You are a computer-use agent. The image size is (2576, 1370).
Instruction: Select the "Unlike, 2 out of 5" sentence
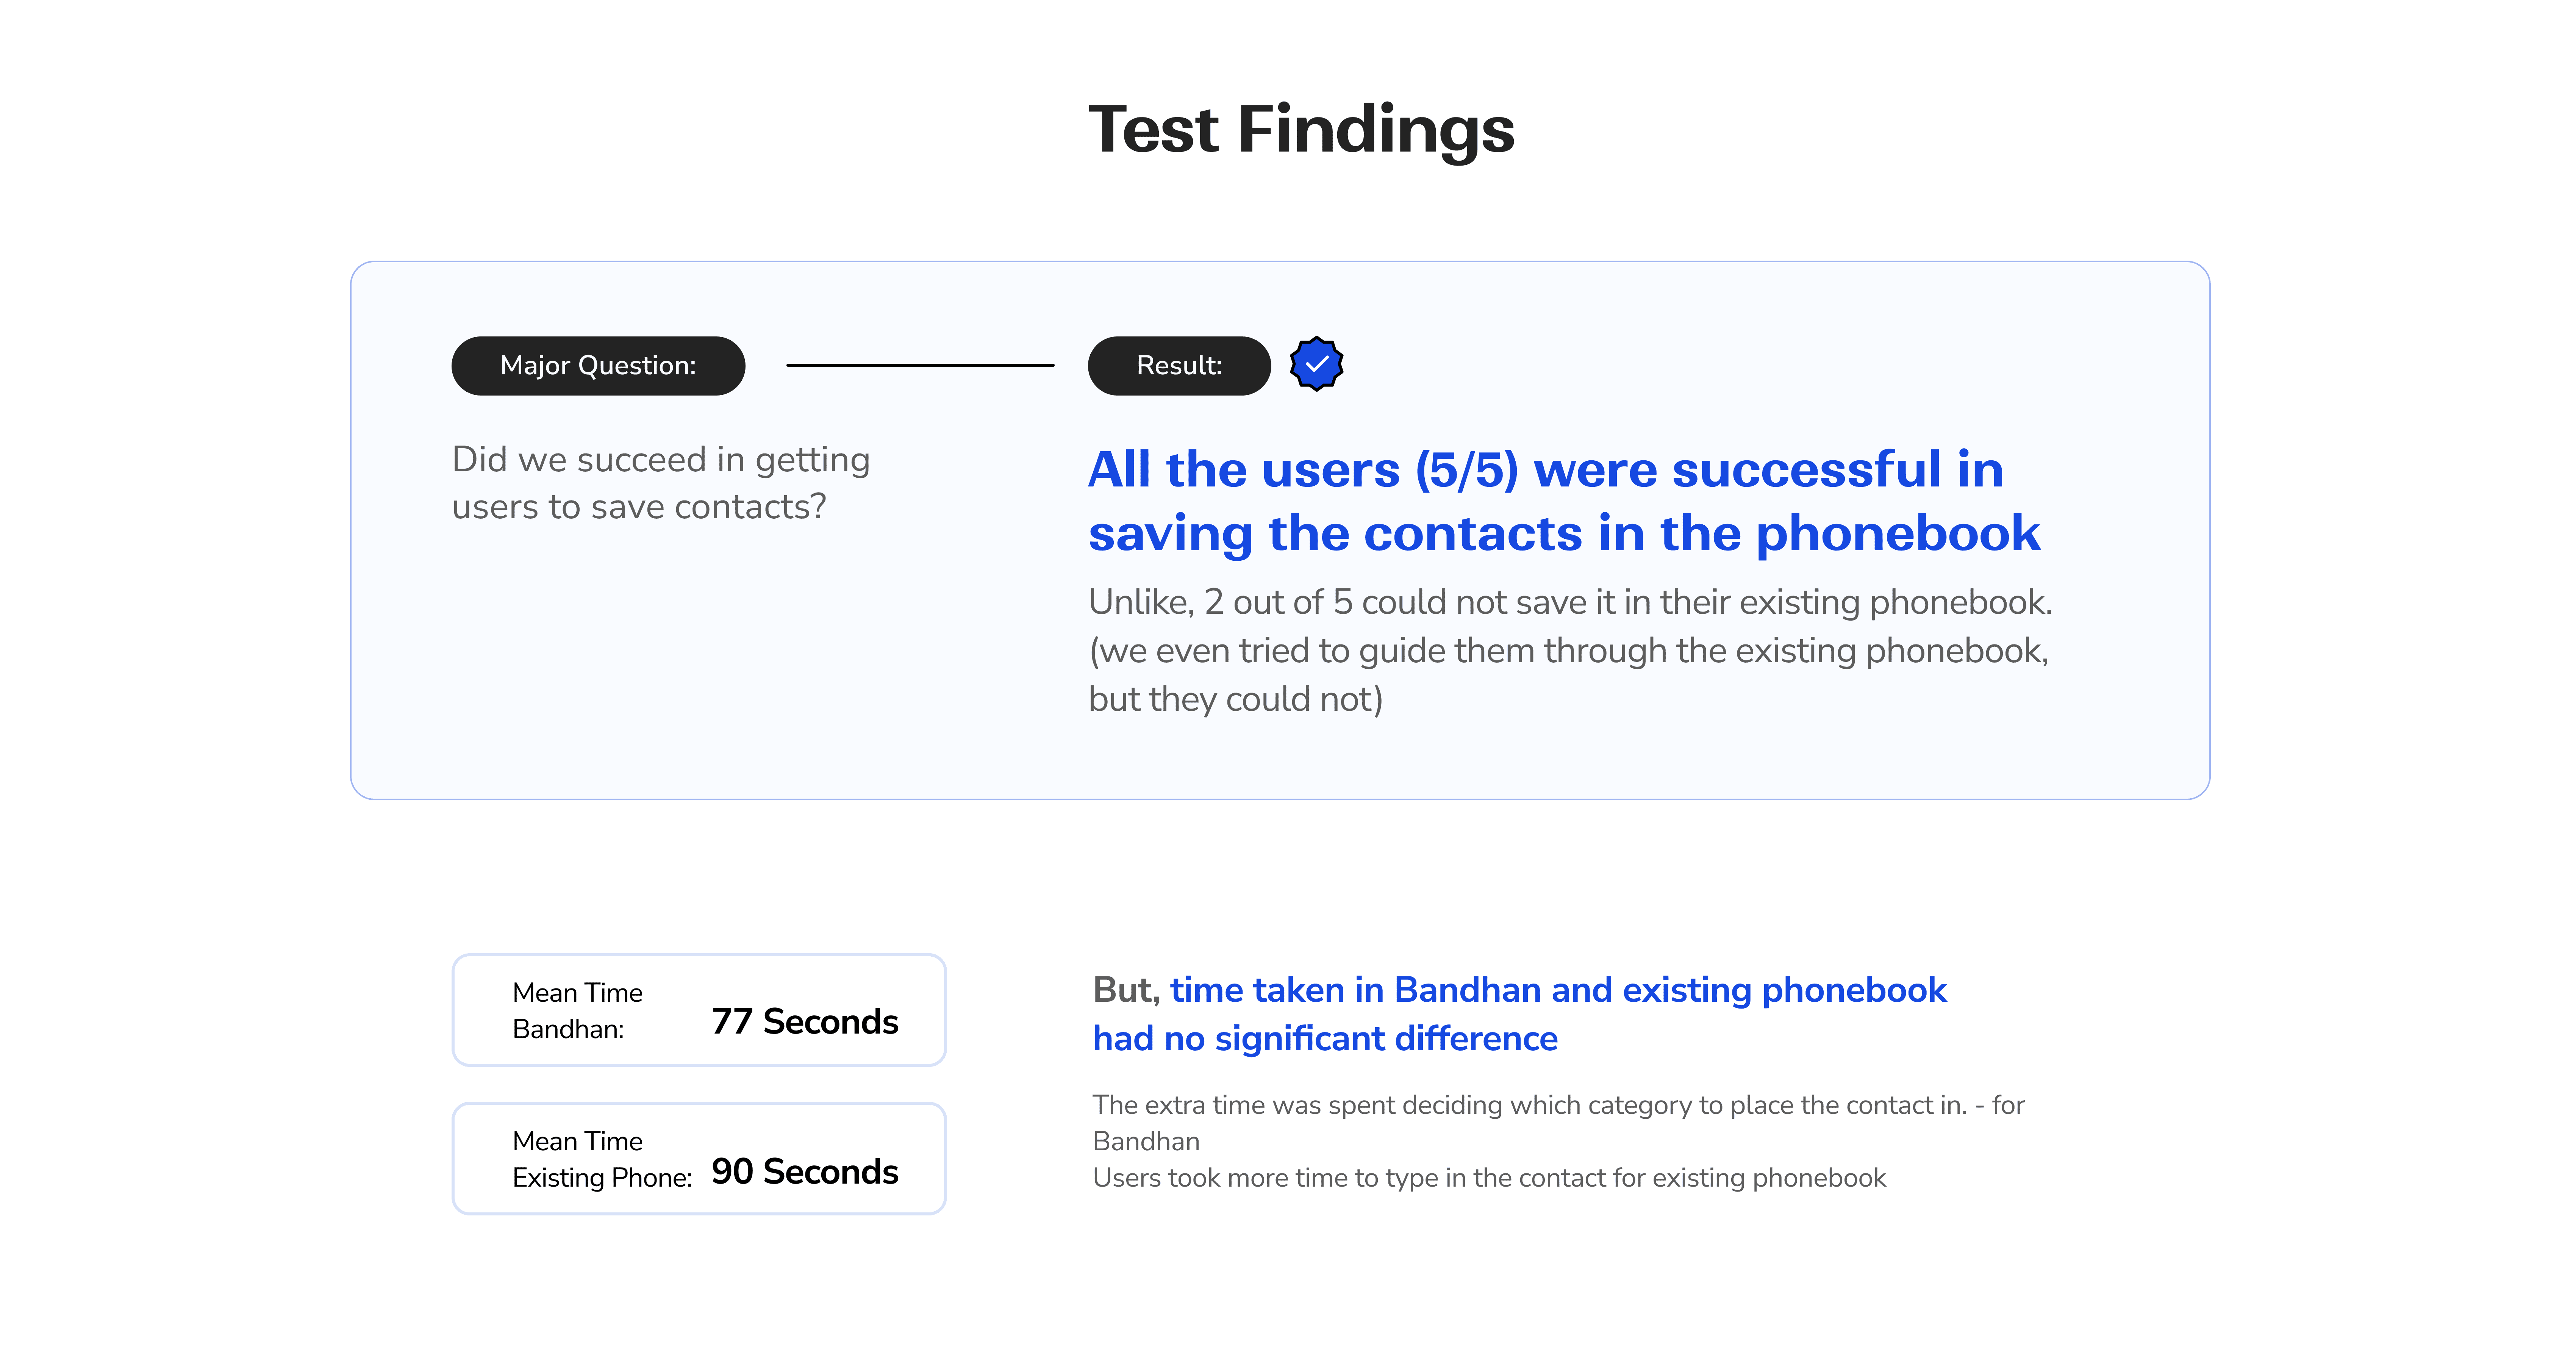tap(1569, 602)
